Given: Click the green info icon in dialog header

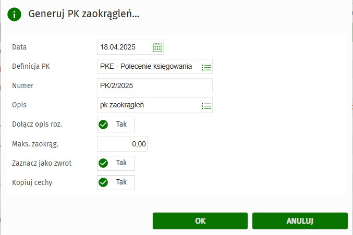Looking at the screenshot, I should (15, 14).
